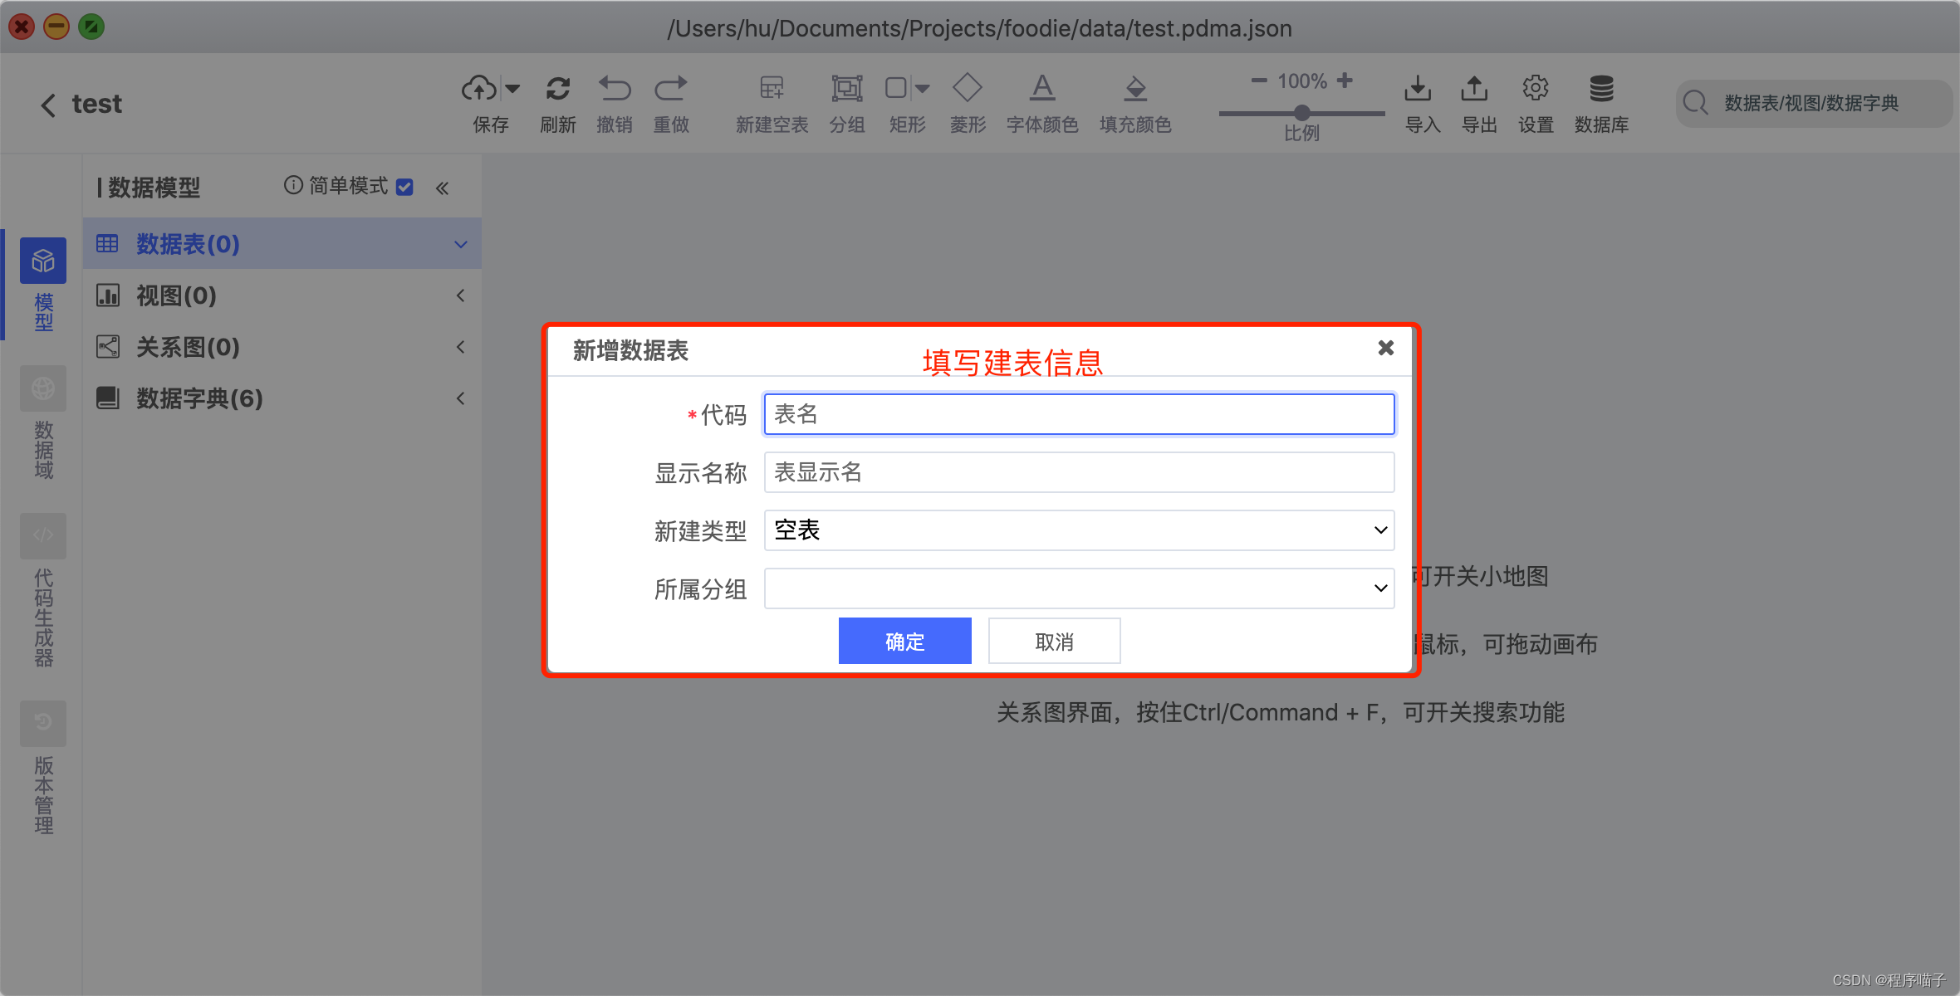Viewport: 1960px width, 996px height.
Task: Go back with the arrow beside test
Action: [48, 105]
